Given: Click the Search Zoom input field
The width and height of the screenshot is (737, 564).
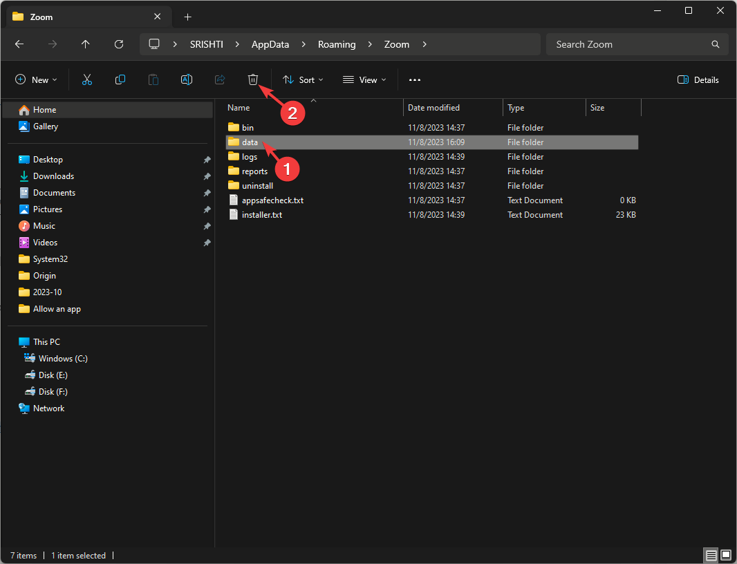Looking at the screenshot, I should click(629, 44).
